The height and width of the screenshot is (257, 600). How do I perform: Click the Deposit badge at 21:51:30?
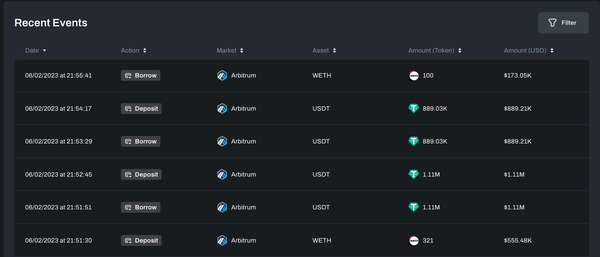(141, 241)
